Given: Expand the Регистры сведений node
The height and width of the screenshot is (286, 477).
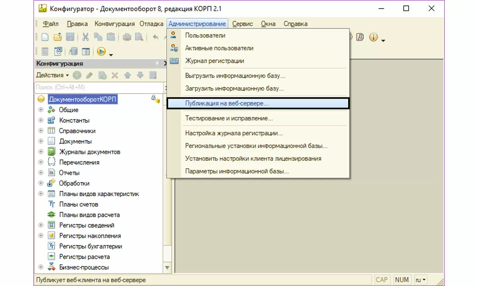Looking at the screenshot, I should (x=41, y=225).
